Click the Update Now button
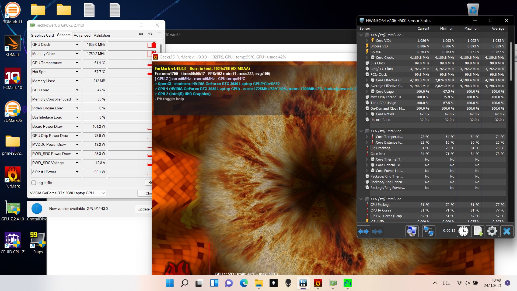The height and width of the screenshot is (291, 517). pyautogui.click(x=143, y=209)
